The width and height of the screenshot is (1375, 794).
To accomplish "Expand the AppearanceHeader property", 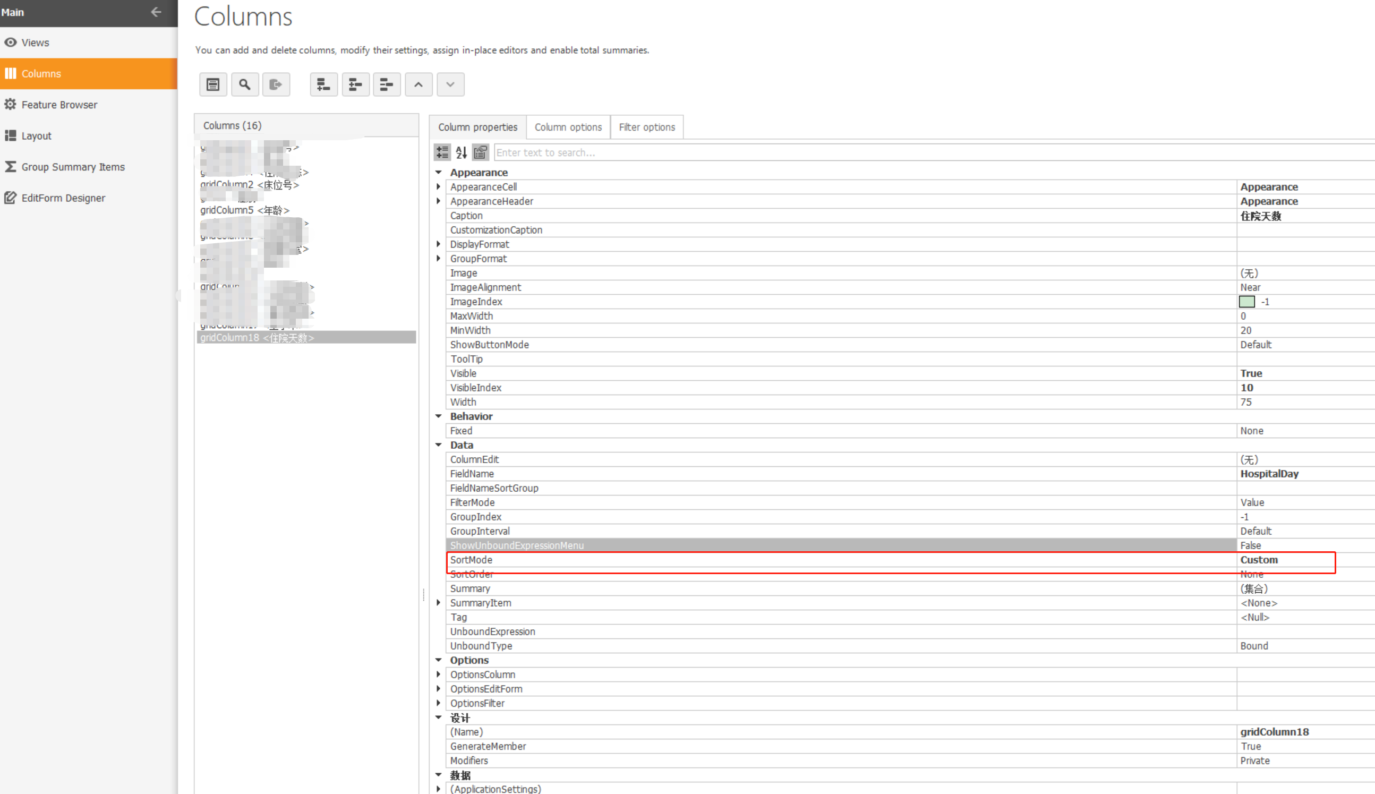I will (x=438, y=201).
